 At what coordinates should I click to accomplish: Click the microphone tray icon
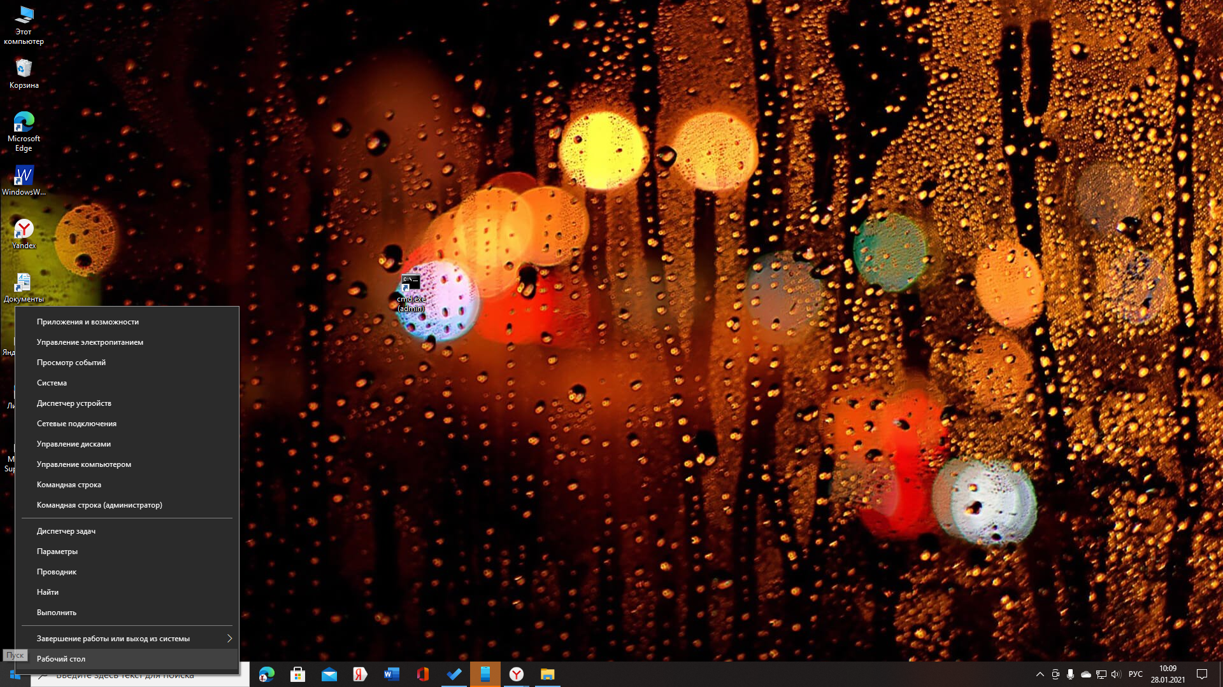click(1071, 674)
